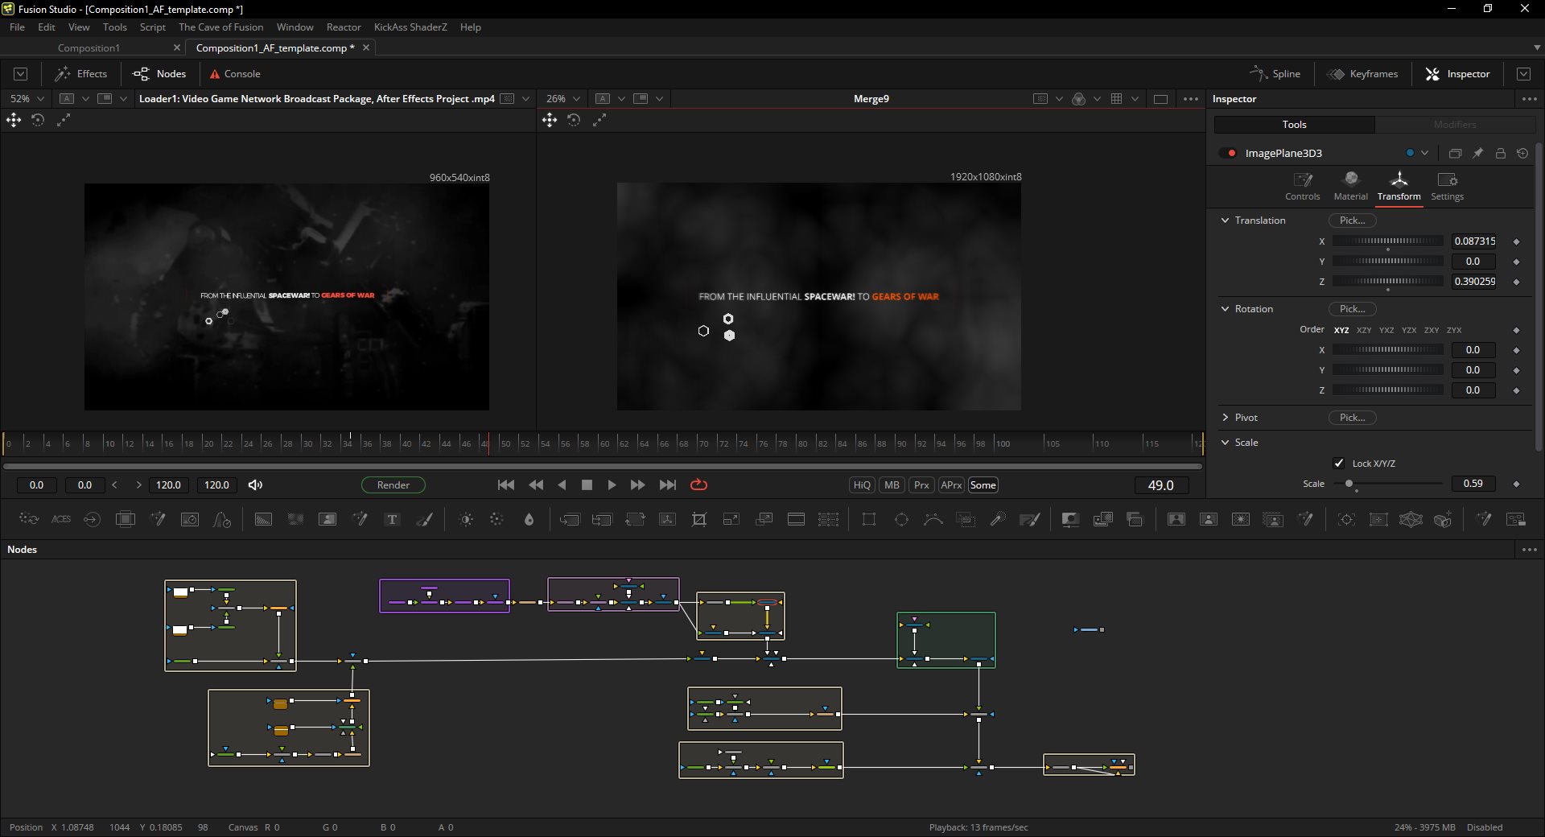
Task: Open the Material tab of ImagePlane3D3
Action: 1350,186
